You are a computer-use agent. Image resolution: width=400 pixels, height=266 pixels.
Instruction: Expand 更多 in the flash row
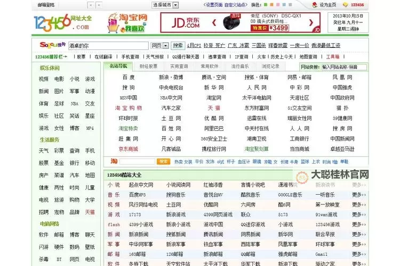[359, 225]
